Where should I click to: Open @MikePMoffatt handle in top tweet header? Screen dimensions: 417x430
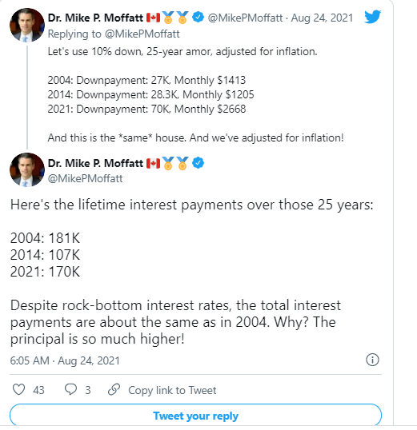[245, 18]
